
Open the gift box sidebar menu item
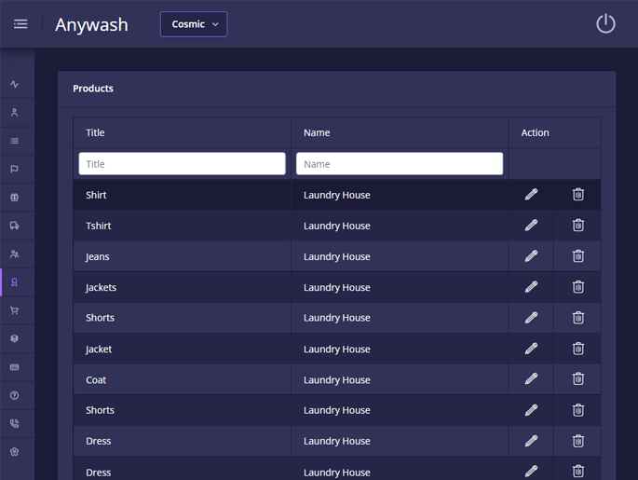[x=15, y=198]
